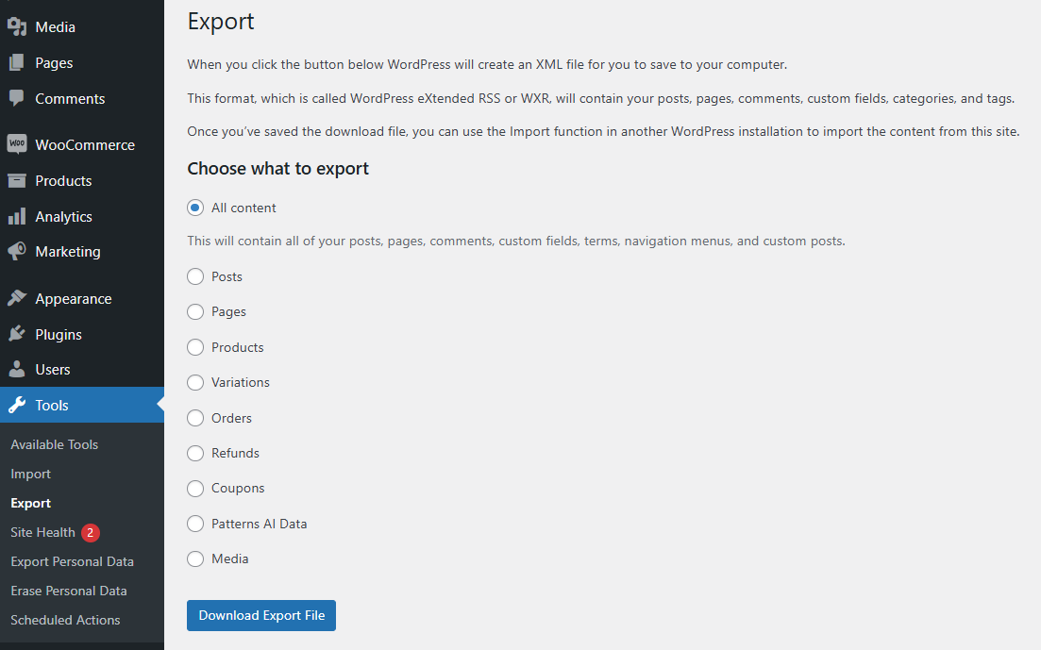Open the Marketing menu label

68,252
